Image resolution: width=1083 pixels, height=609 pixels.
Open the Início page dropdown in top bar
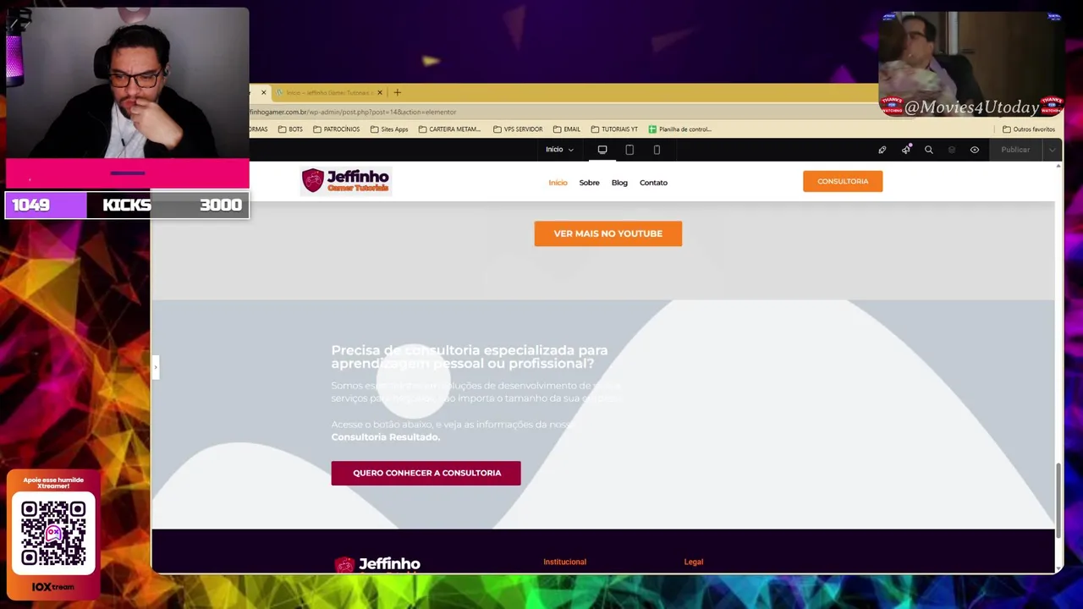pos(559,150)
